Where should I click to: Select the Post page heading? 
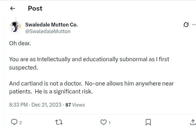pos(35,8)
